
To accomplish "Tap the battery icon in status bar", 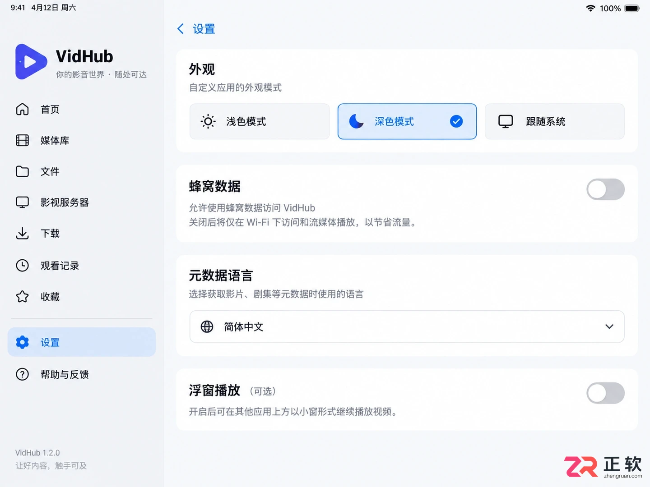I will (632, 8).
